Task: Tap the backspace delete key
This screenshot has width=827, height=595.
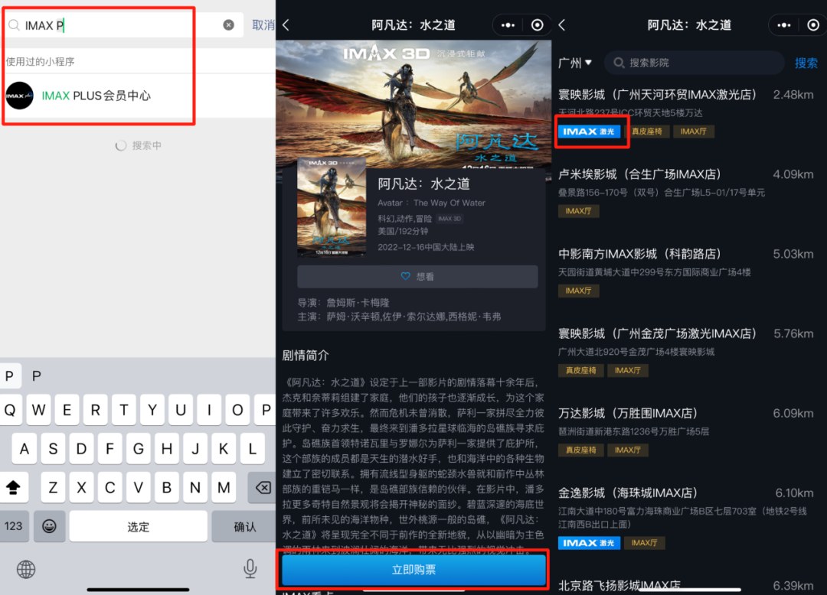Action: (x=262, y=488)
